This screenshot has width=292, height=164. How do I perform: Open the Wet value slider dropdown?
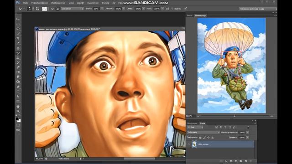pos(102,9)
